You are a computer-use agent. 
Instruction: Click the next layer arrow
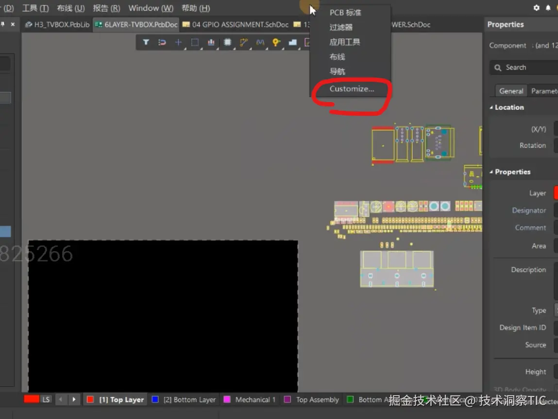[x=74, y=400]
